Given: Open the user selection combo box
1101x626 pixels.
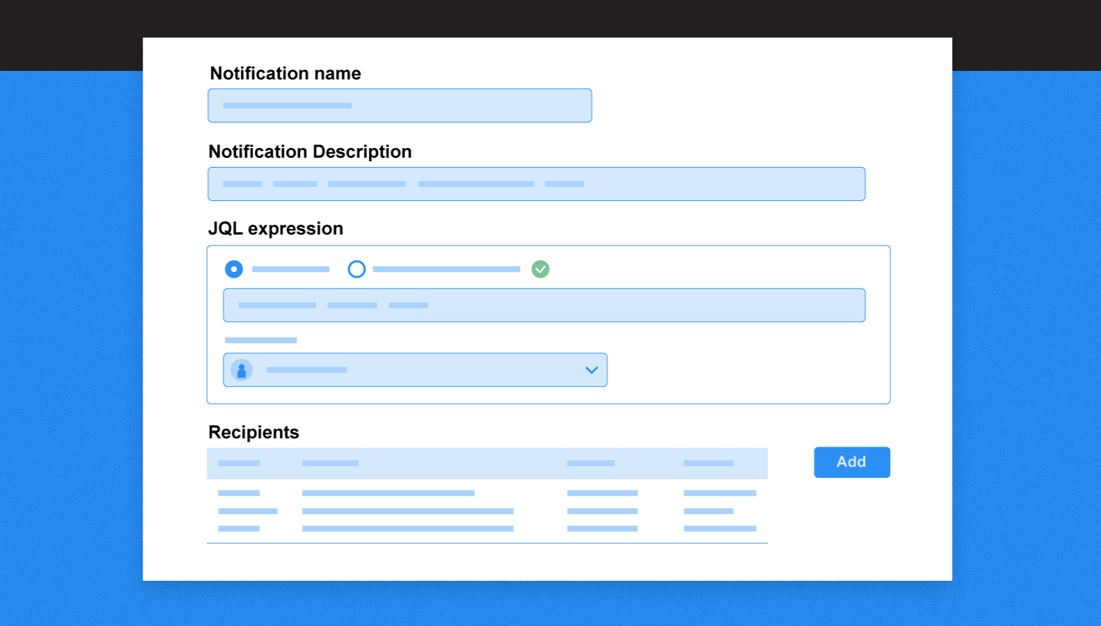Looking at the screenshot, I should tap(415, 370).
